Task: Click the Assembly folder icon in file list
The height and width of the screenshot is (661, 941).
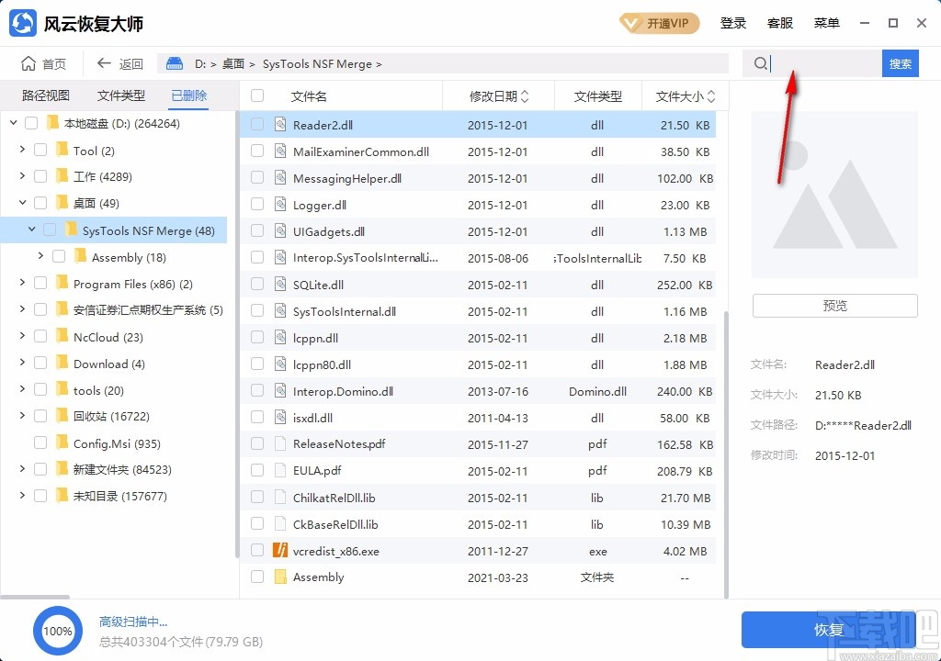Action: (x=280, y=577)
